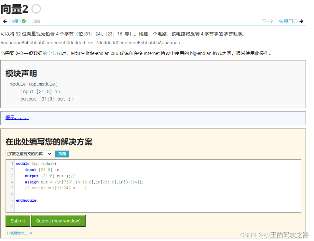The image size is (314, 241).
Task: Click the 下一个 label at top right
Action: tap(267, 20)
